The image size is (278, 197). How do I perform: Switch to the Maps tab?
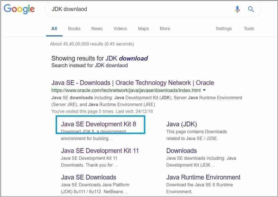pos(143,29)
